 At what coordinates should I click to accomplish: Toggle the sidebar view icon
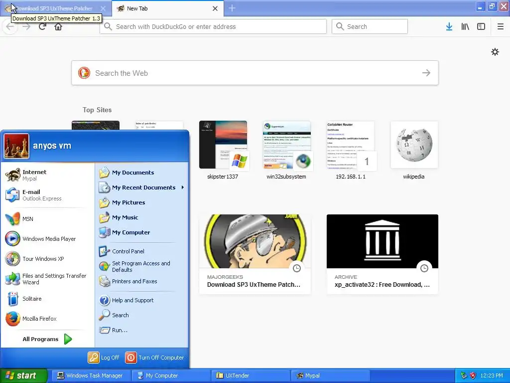481,27
